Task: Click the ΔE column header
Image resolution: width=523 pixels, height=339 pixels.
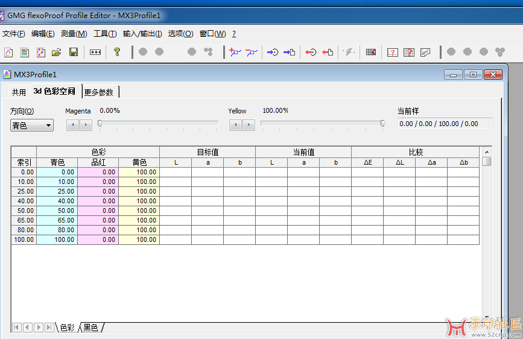Action: pyautogui.click(x=367, y=162)
